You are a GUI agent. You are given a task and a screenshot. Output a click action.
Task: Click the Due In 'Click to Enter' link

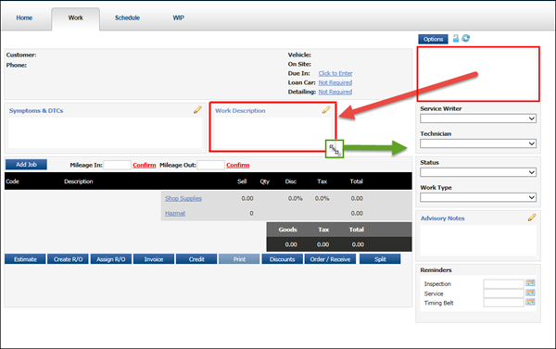pos(335,73)
